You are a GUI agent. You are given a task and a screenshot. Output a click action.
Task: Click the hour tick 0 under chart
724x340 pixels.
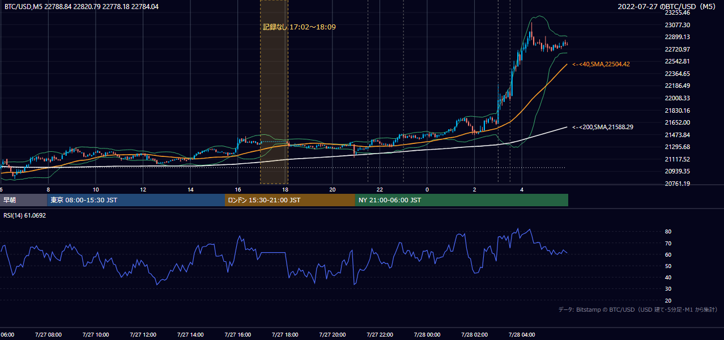[427, 189]
